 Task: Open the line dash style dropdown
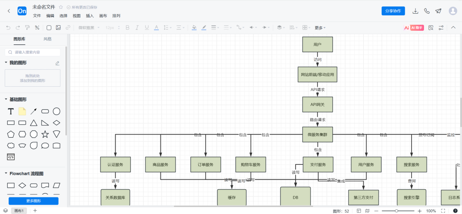(x=228, y=28)
